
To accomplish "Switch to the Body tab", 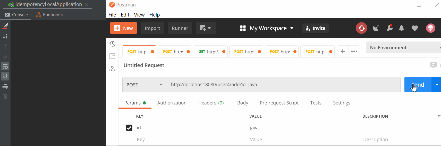I will [x=243, y=103].
